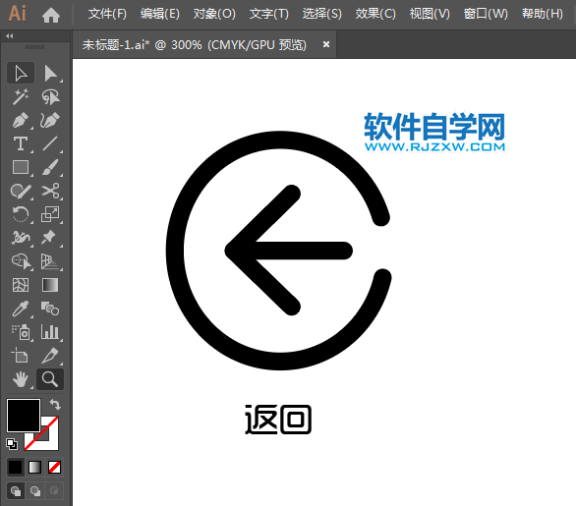Select the Selection tool (black arrow)
This screenshot has height=506, width=576.
[x=21, y=73]
